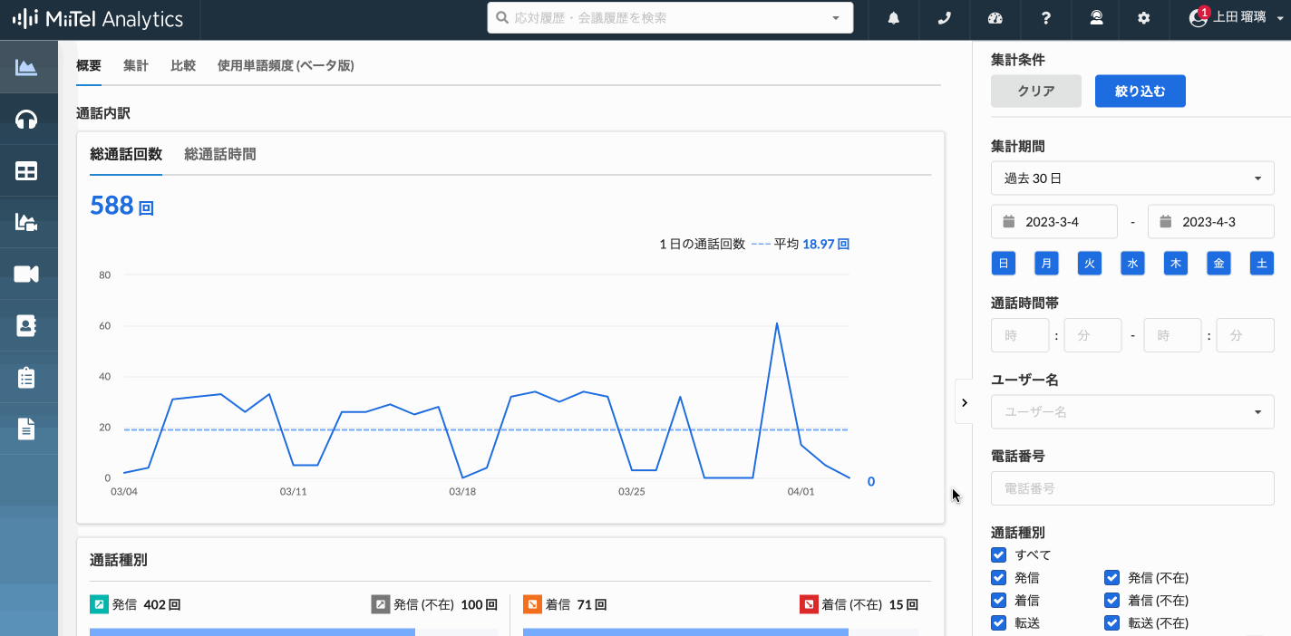Screen dimensions: 1291x636
Task: Click the 応対履歴・会議履歴を検索 search field
Action: [670, 18]
